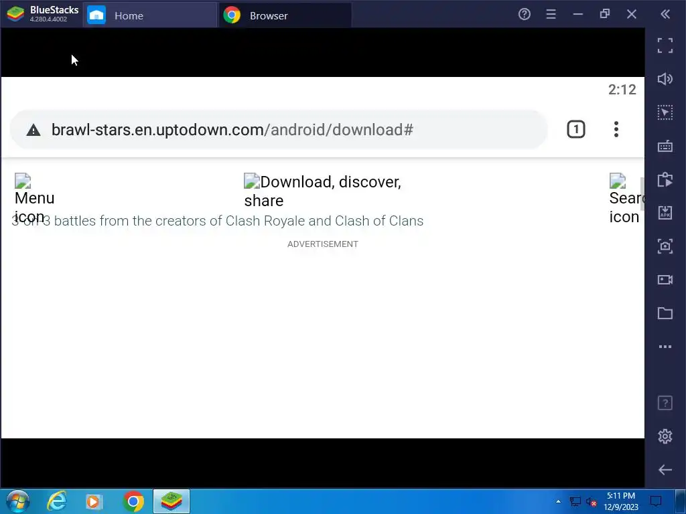Switch to the Browser tab
Screen dimensions: 686x514
[x=285, y=15]
